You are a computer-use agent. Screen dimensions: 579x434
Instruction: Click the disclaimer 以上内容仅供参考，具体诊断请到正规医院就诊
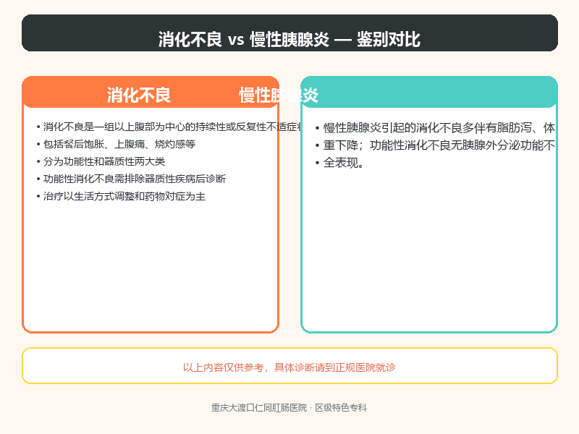(x=289, y=367)
